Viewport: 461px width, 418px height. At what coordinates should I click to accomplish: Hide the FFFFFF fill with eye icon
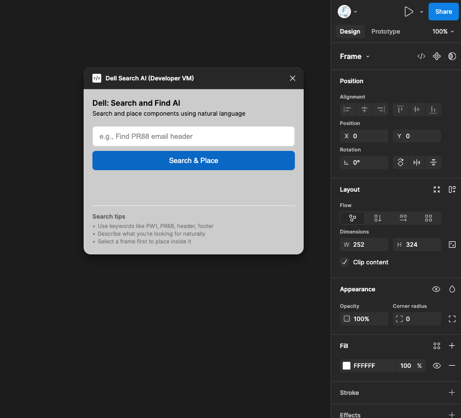(x=437, y=366)
